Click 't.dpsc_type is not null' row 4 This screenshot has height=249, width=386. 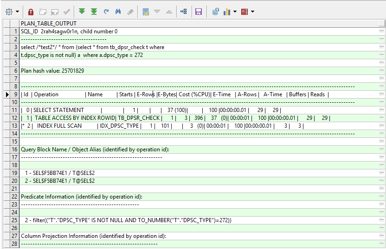point(199,55)
